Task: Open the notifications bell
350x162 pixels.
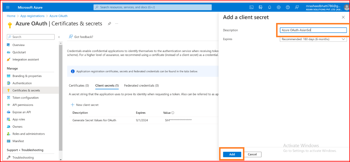Action: pyautogui.click(x=269, y=7)
